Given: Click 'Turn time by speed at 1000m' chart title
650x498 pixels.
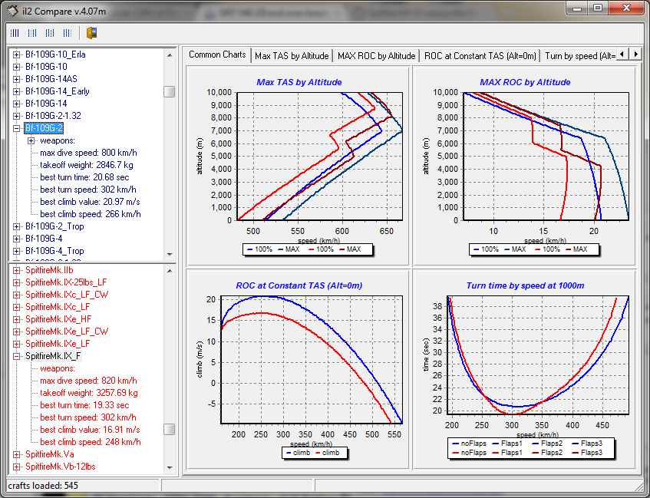Looking at the screenshot, I should [525, 285].
